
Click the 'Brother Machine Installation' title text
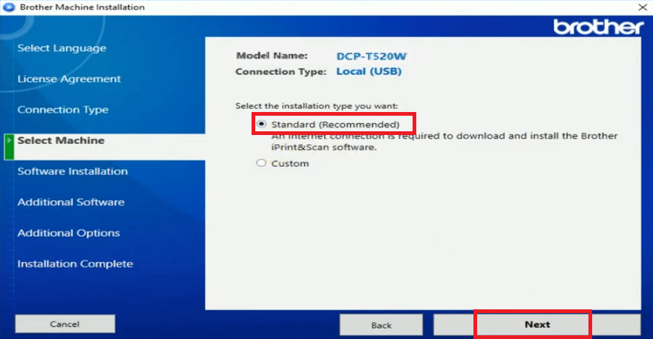point(82,7)
